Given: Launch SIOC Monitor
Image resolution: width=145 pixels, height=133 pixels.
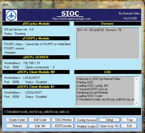Looking at the screenshot, I should 63,120.
